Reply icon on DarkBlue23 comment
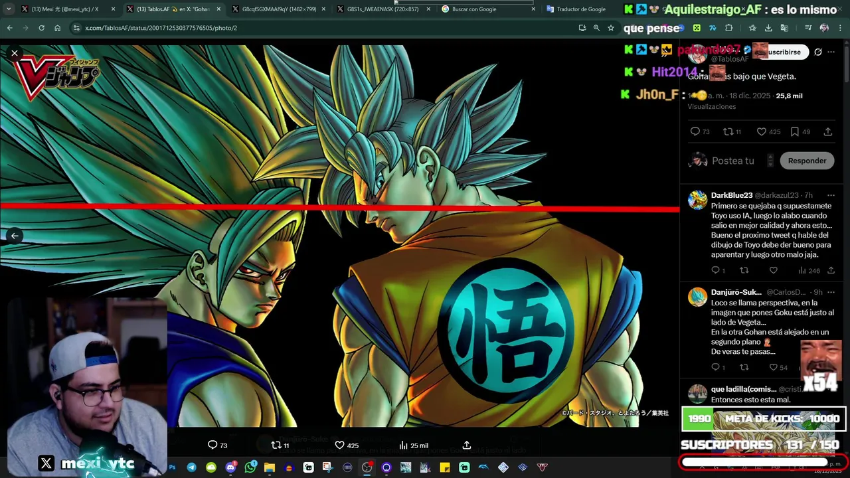Viewport: 850px width, 478px height. 715,270
